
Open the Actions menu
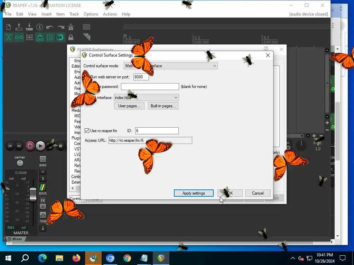coord(110,14)
